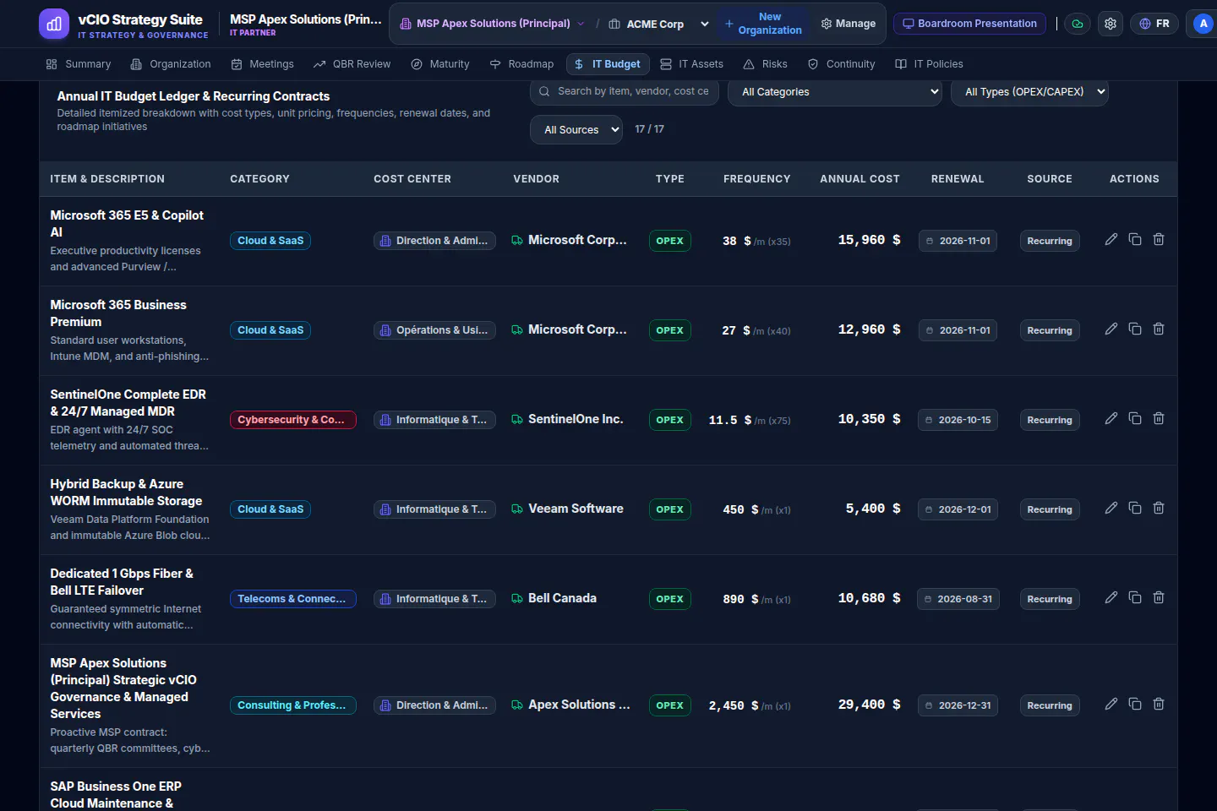The height and width of the screenshot is (811, 1217).
Task: Click vendor icon beside Bell Canada
Action: coord(517,598)
